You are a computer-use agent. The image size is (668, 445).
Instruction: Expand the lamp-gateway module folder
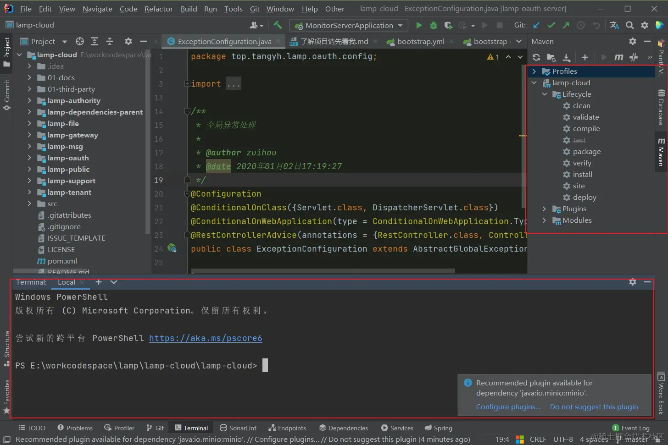(x=30, y=135)
